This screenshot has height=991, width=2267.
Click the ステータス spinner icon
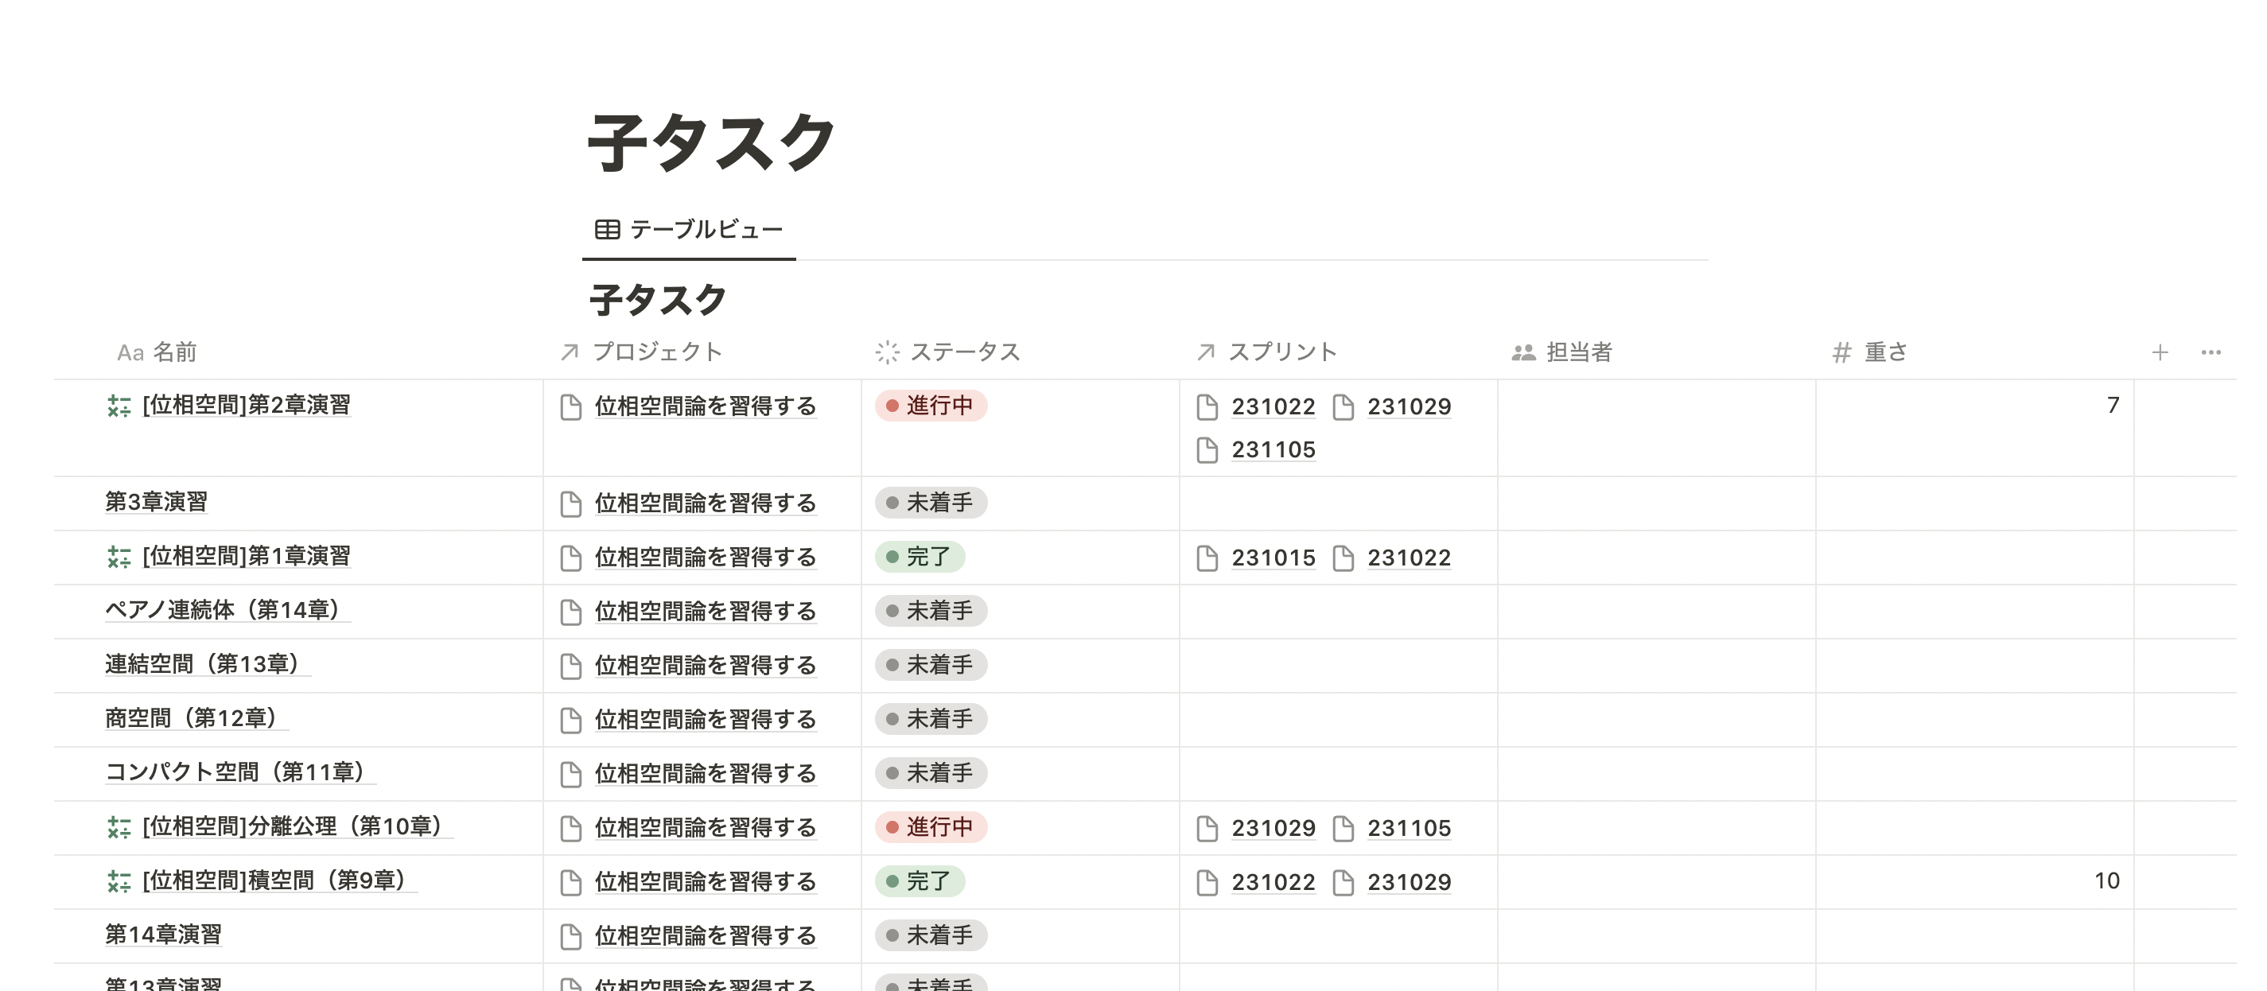point(887,353)
